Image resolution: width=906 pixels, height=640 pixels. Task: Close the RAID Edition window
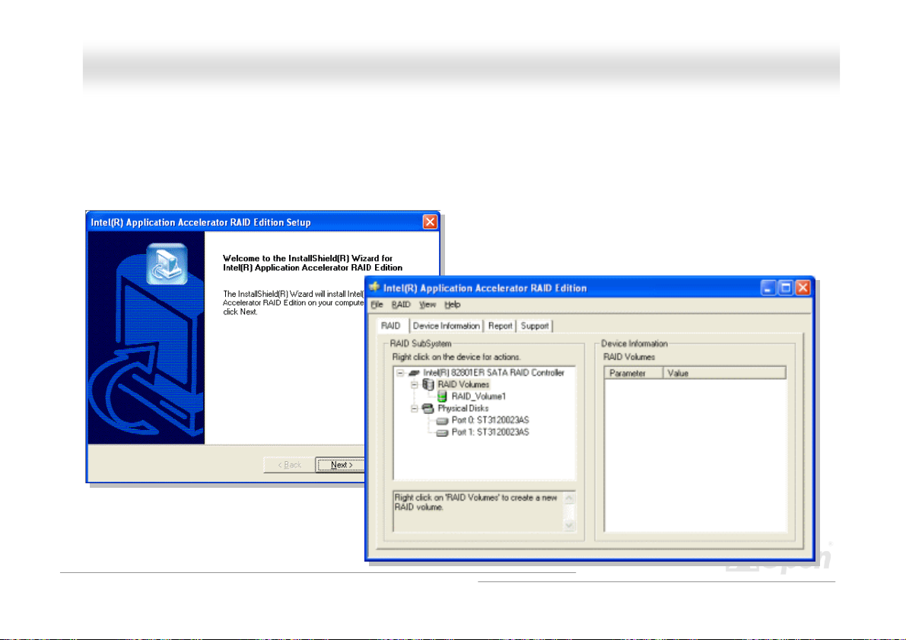coord(803,288)
